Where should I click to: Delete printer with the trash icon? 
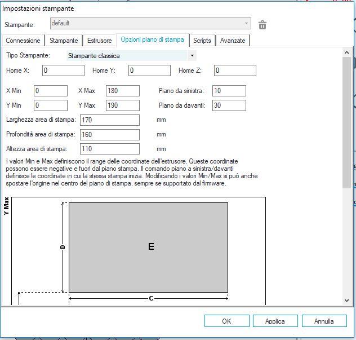262,25
